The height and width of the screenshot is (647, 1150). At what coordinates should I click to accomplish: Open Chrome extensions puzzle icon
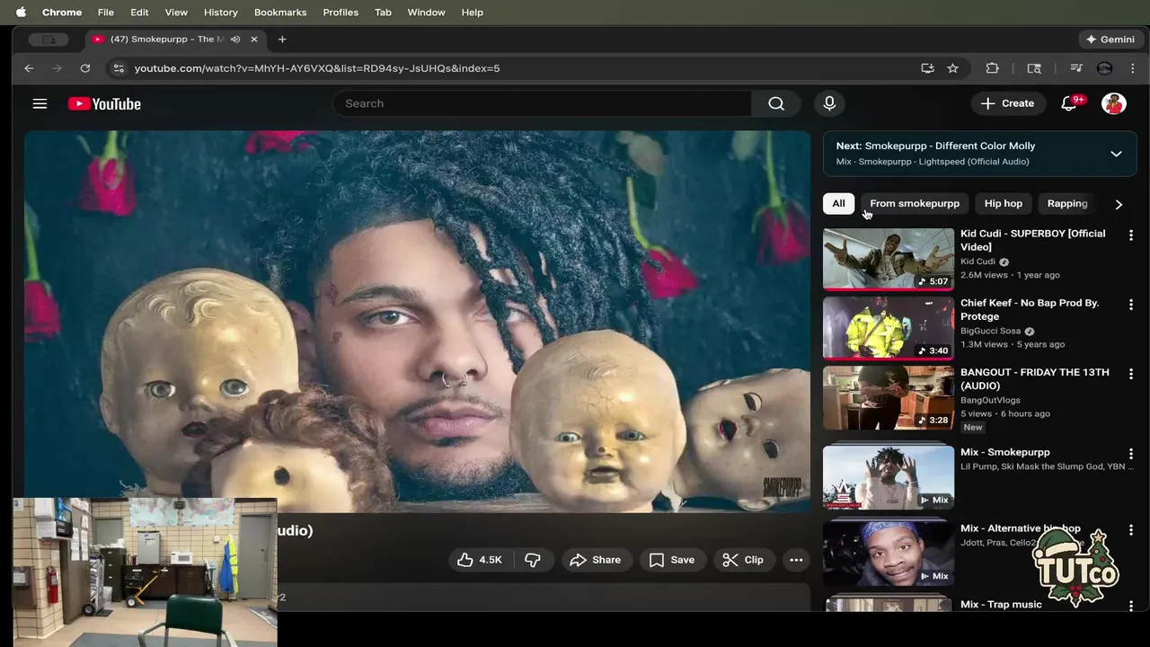tap(992, 68)
